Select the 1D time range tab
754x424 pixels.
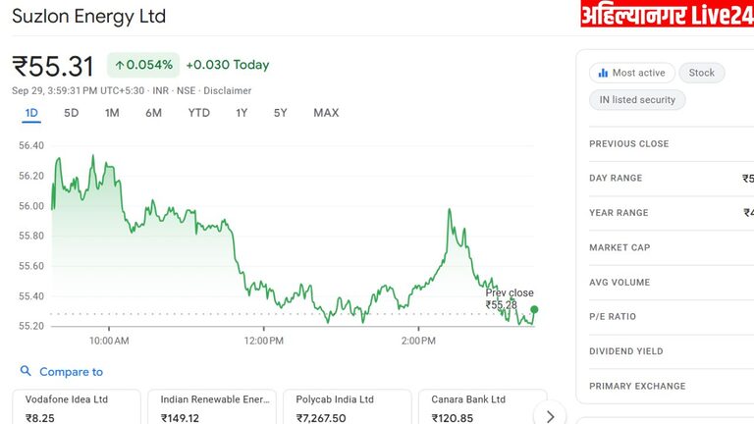31,113
